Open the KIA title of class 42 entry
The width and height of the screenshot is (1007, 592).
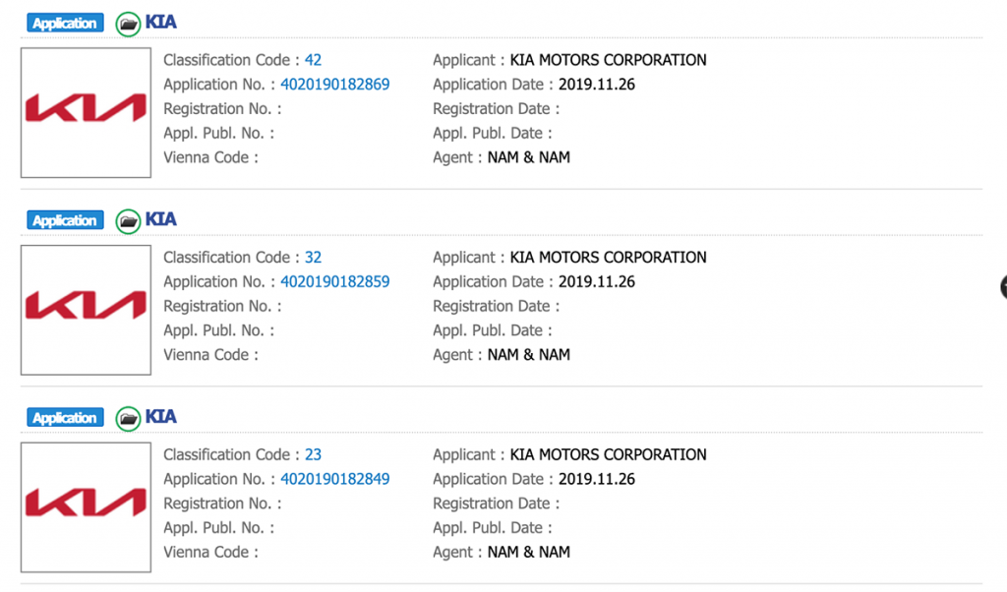coord(161,23)
